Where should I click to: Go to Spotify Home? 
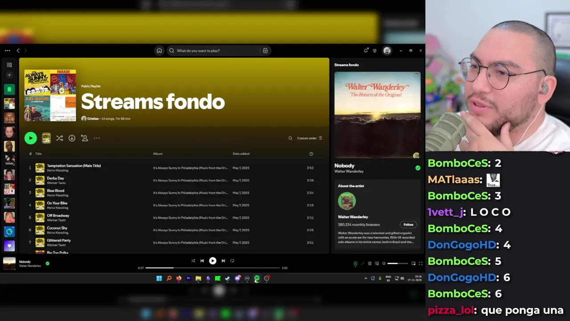[x=159, y=50]
